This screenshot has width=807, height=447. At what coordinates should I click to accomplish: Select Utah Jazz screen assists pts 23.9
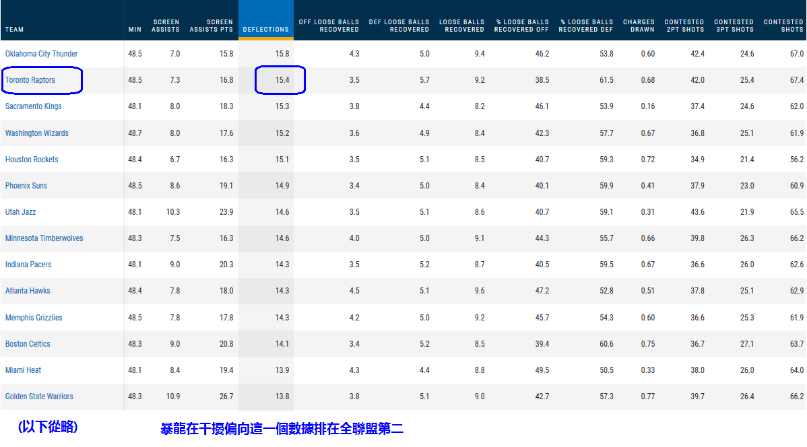pyautogui.click(x=226, y=211)
